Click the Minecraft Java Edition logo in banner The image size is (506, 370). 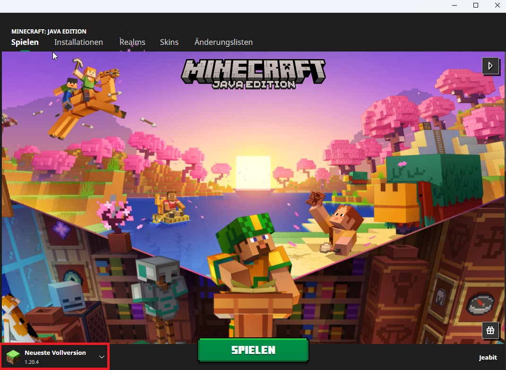tap(254, 74)
